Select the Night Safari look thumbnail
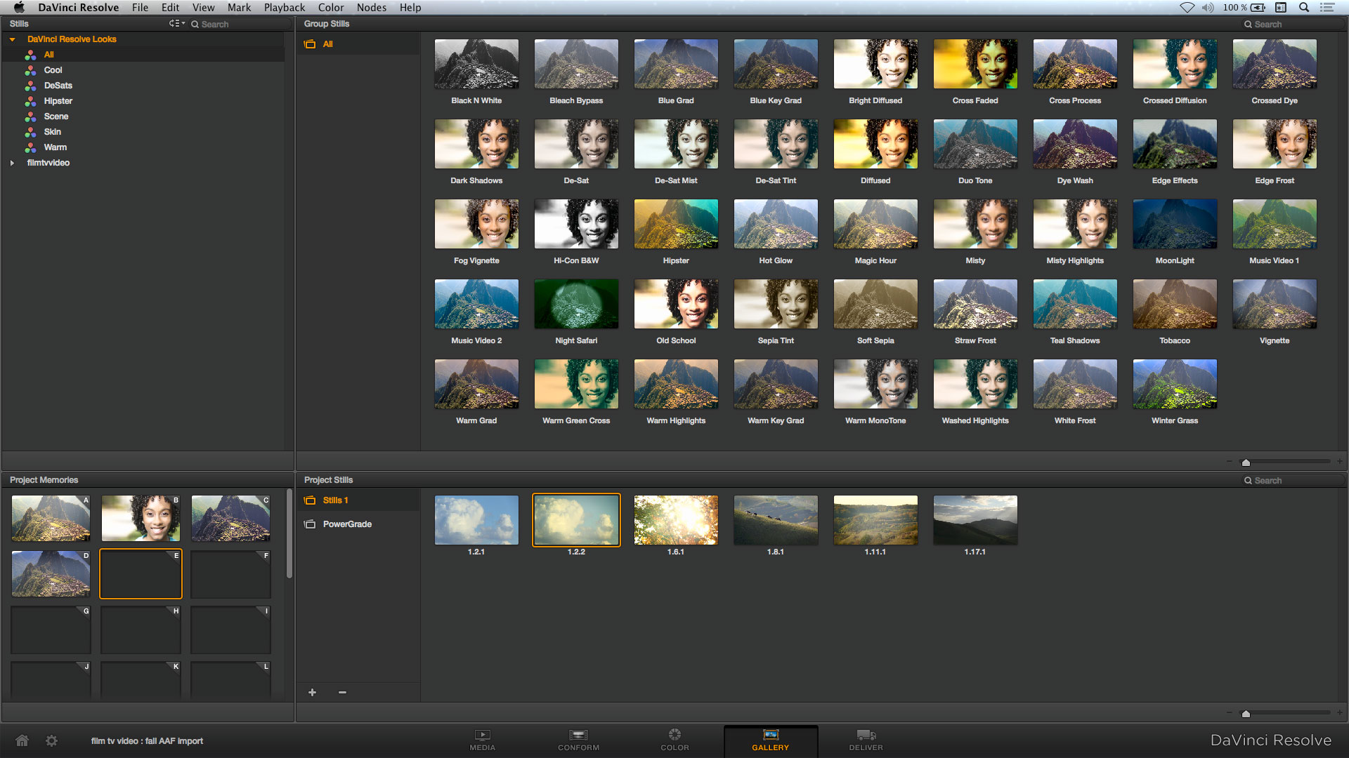The image size is (1349, 758). point(576,304)
